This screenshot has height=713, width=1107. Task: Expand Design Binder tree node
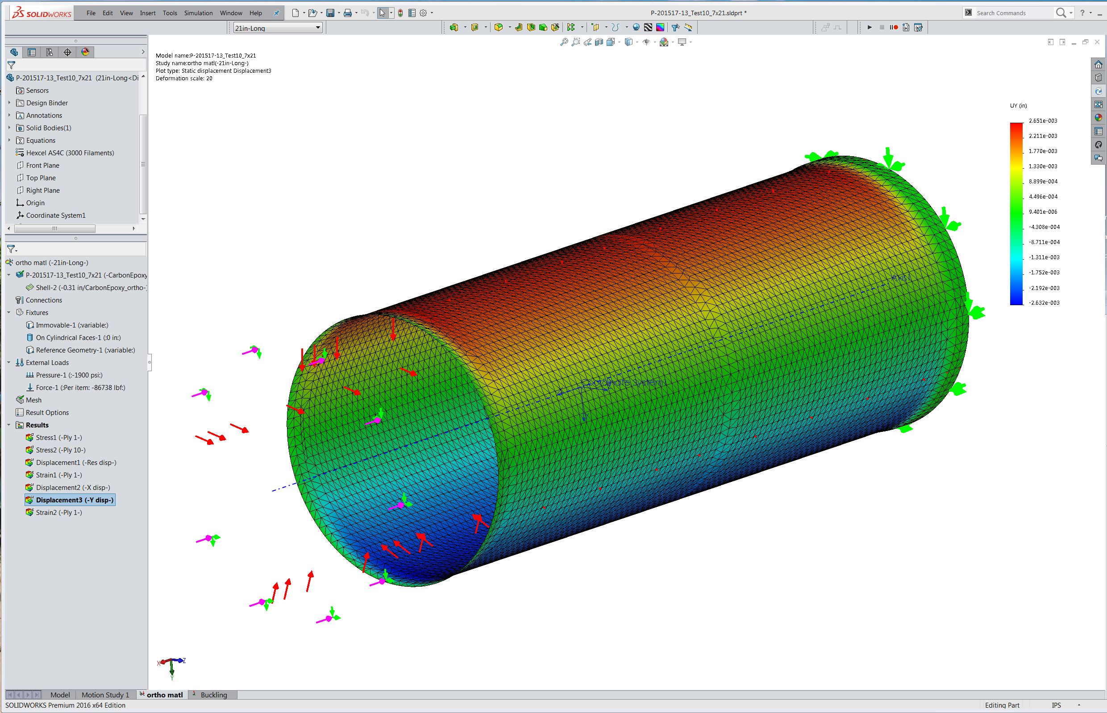coord(9,103)
